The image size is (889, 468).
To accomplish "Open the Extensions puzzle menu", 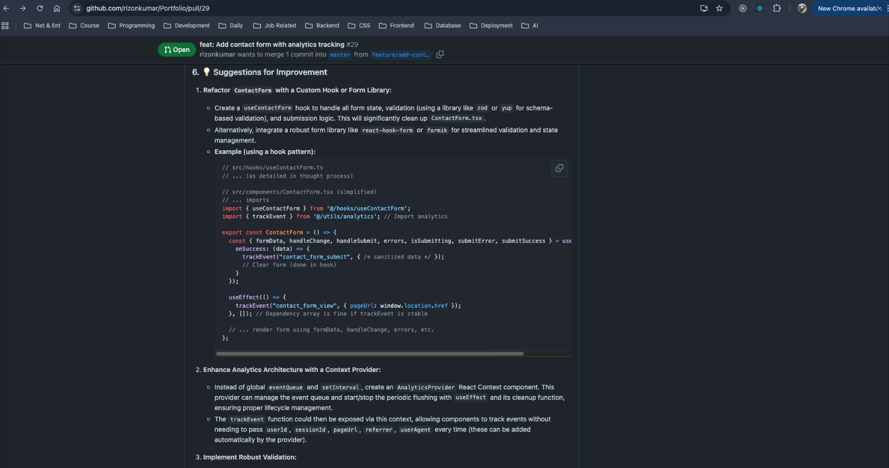I will [x=777, y=8].
